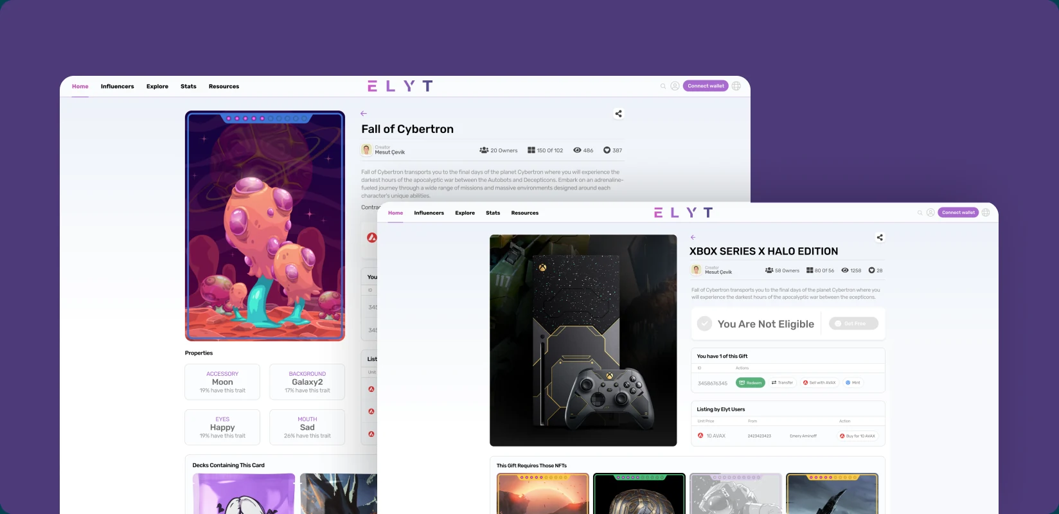This screenshot has width=1059, height=514.
Task: Click the eye views icon showing 1258
Action: [845, 270]
